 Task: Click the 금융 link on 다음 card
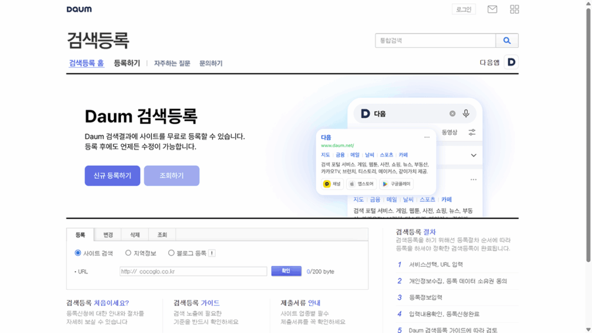[x=340, y=155]
